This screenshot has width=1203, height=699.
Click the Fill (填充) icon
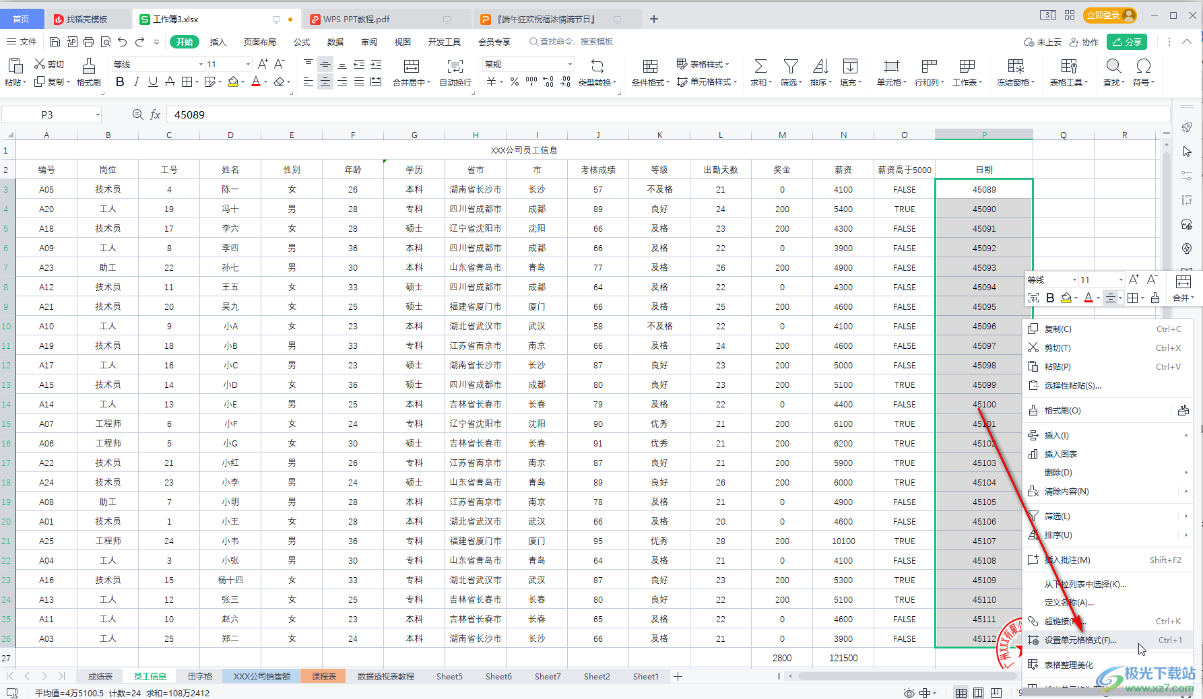click(850, 66)
